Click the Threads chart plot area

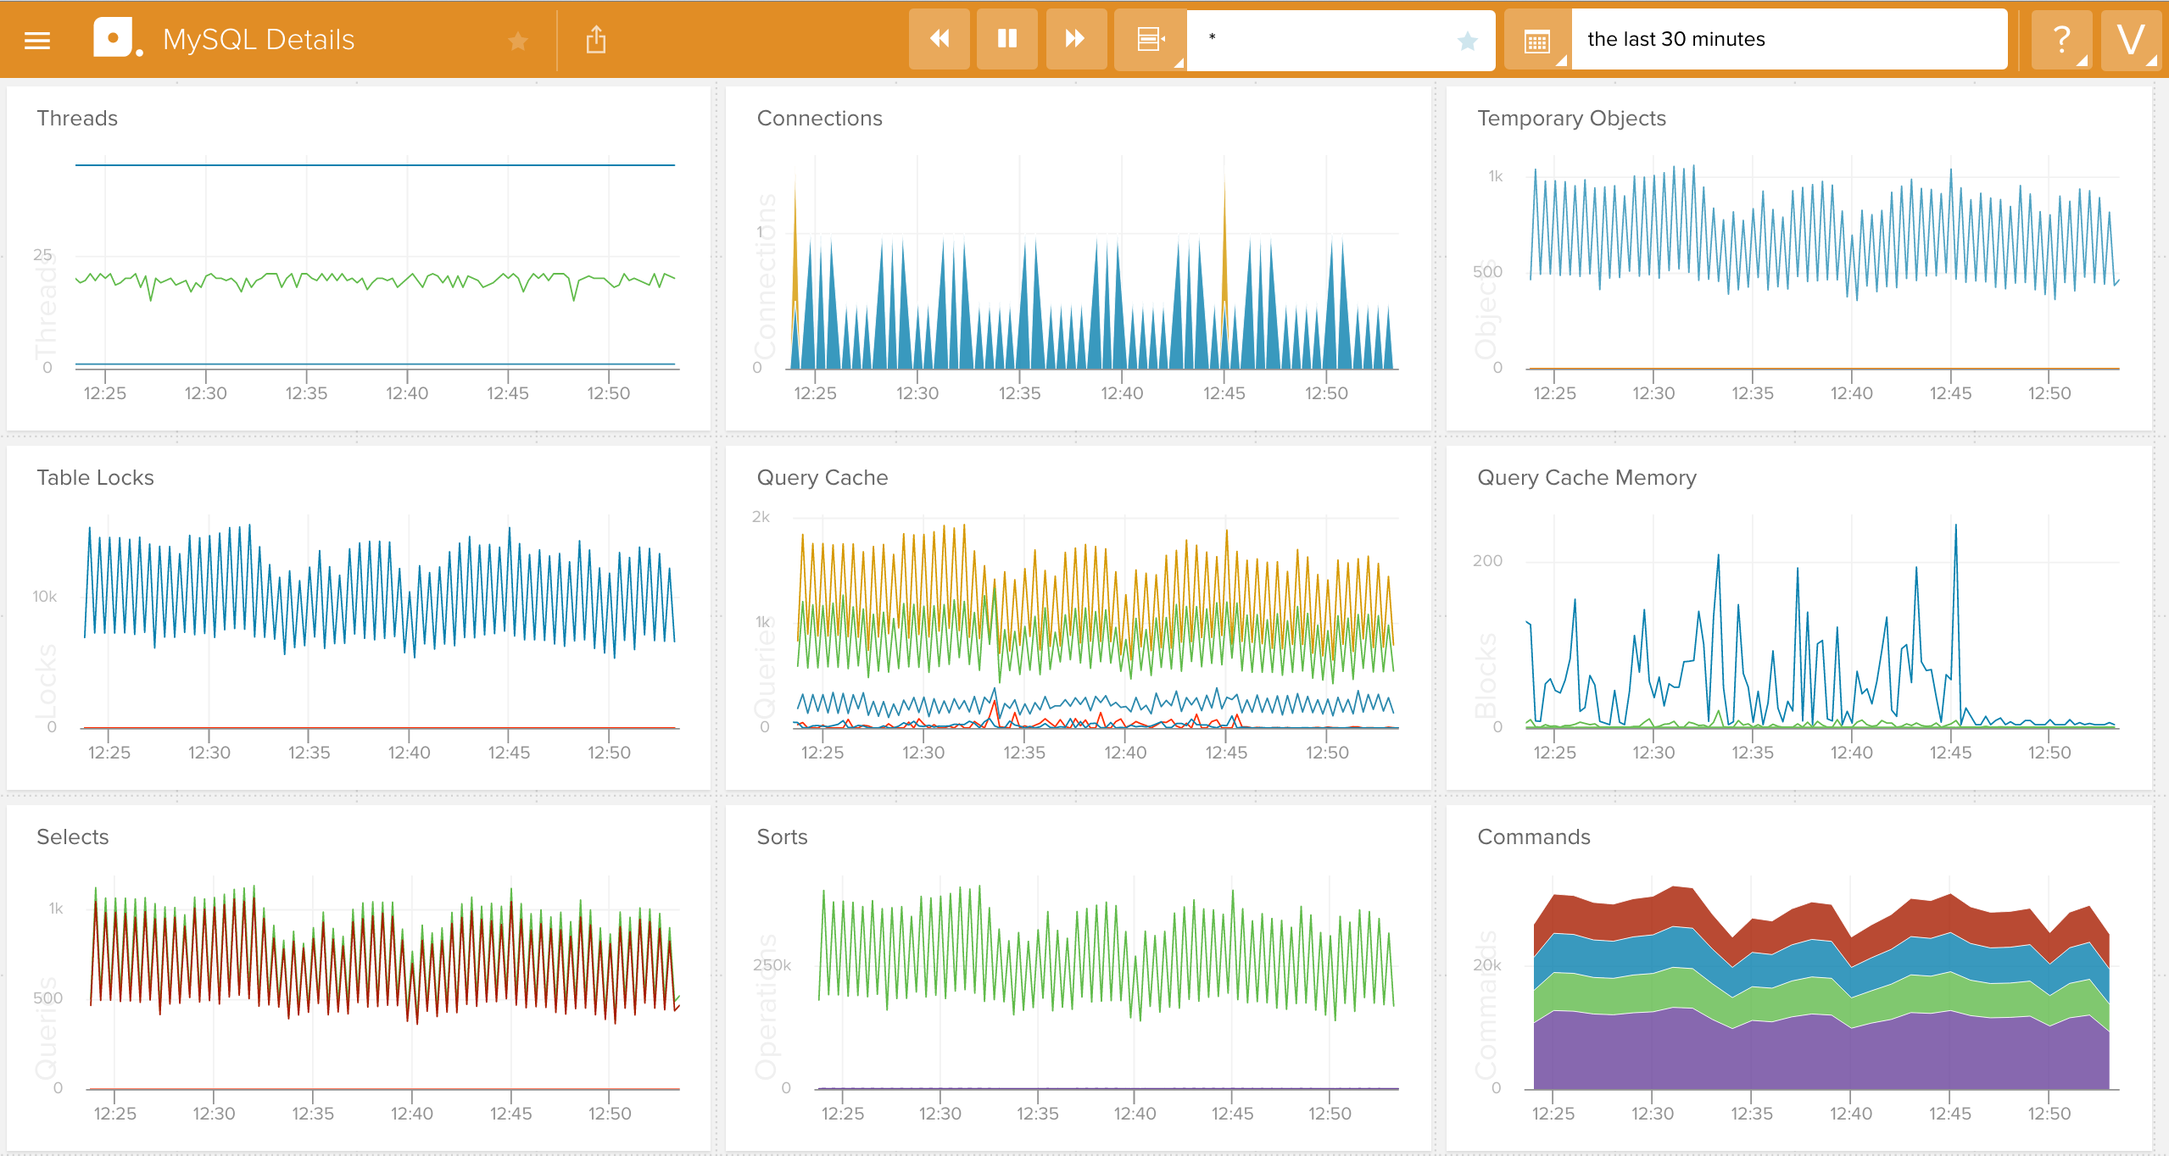(376, 264)
